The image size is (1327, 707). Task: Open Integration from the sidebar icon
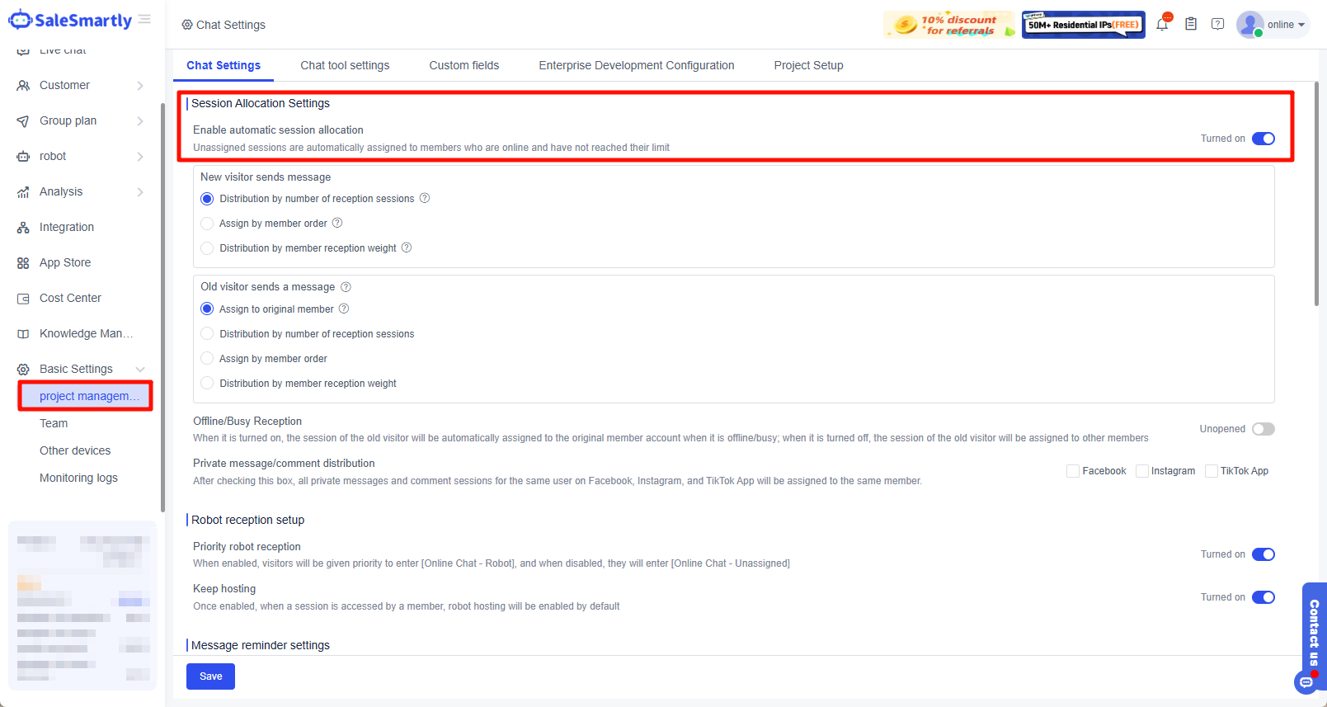click(23, 228)
